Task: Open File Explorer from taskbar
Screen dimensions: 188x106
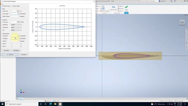Action: tap(55, 104)
